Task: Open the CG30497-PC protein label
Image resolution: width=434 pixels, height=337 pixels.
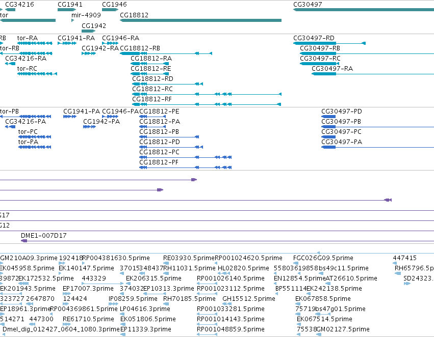Action: pyautogui.click(x=341, y=132)
